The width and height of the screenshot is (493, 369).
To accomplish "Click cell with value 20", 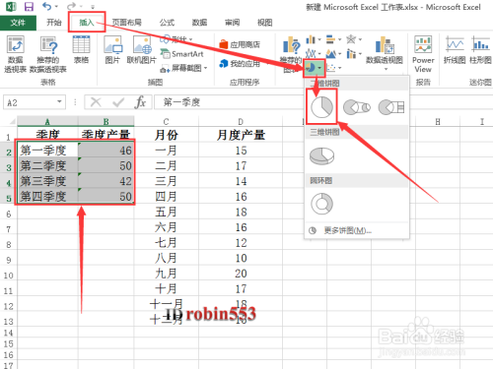I will pos(241,274).
